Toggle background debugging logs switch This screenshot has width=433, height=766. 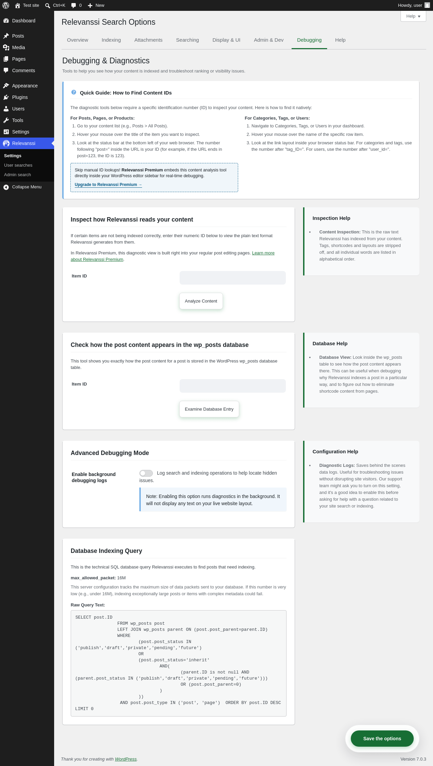click(x=146, y=473)
